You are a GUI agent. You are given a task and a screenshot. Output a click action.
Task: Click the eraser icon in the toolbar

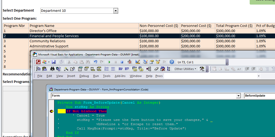point(156,69)
